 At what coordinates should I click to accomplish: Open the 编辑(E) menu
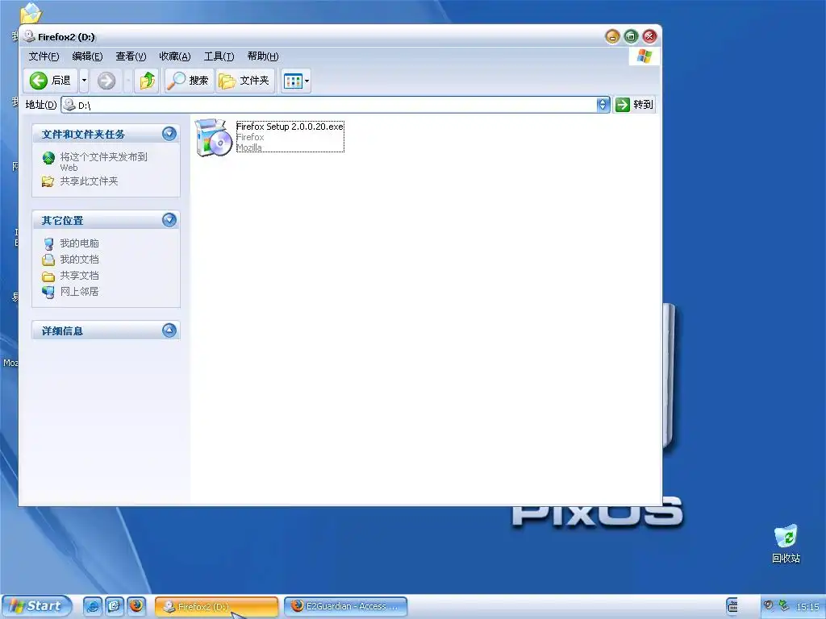click(87, 56)
